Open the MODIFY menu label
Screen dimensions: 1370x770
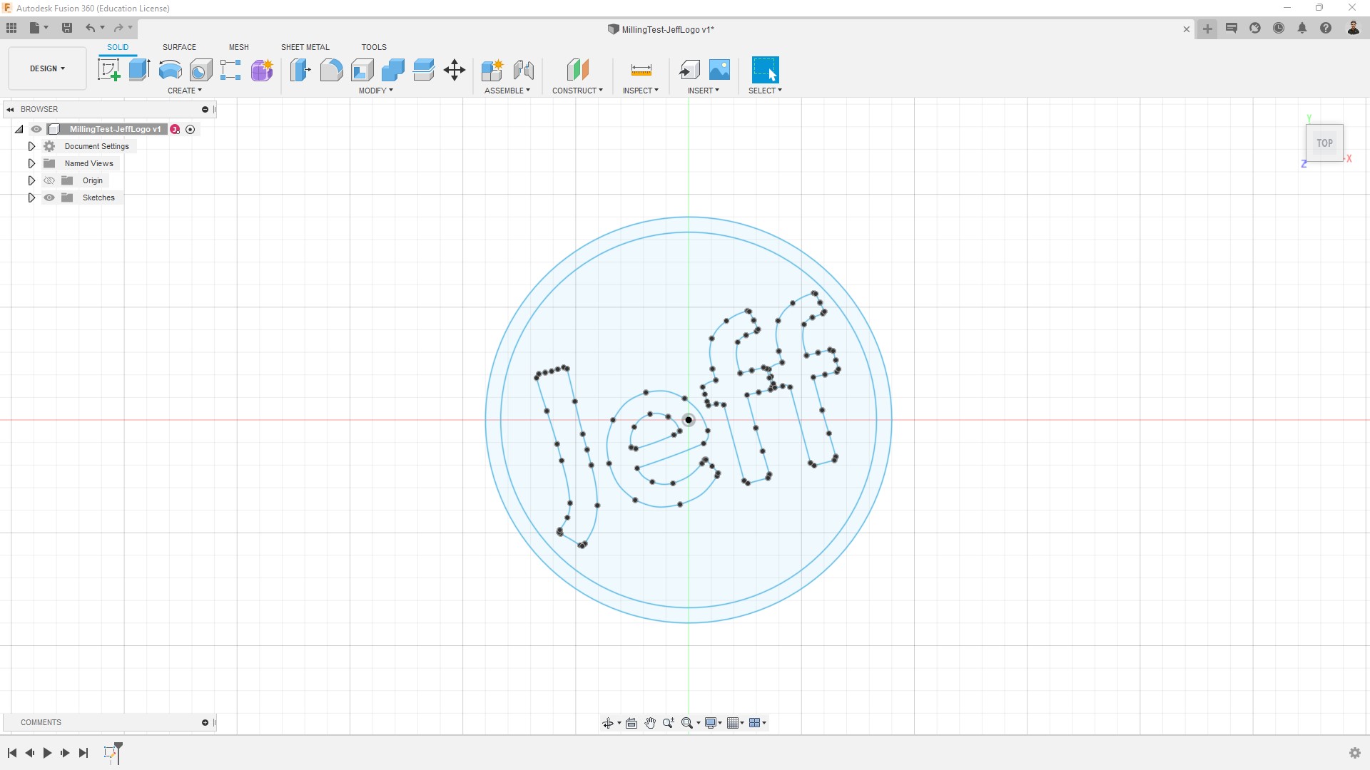tap(375, 91)
